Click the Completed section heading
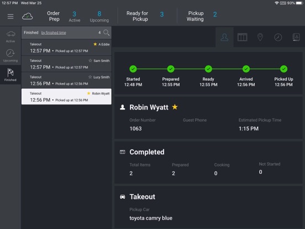Viewport: 305px width, 229px height. coord(147,152)
